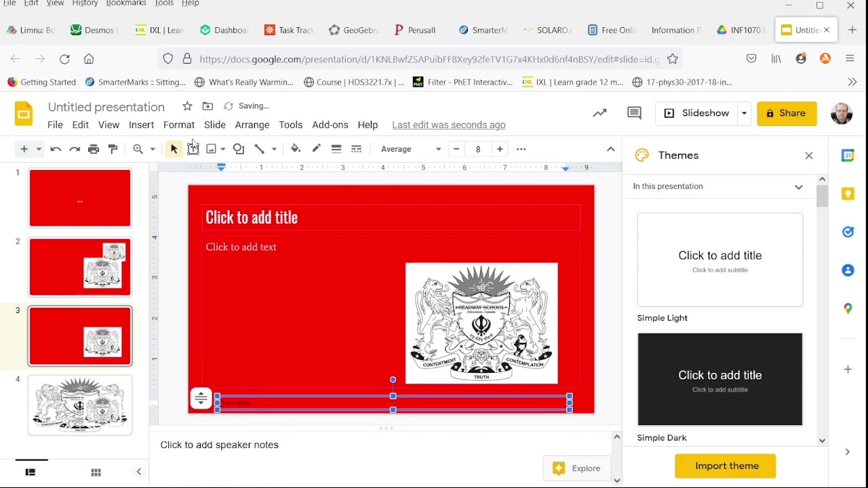The image size is (868, 488).
Task: Click the vertical align icon beside text box
Action: click(201, 399)
